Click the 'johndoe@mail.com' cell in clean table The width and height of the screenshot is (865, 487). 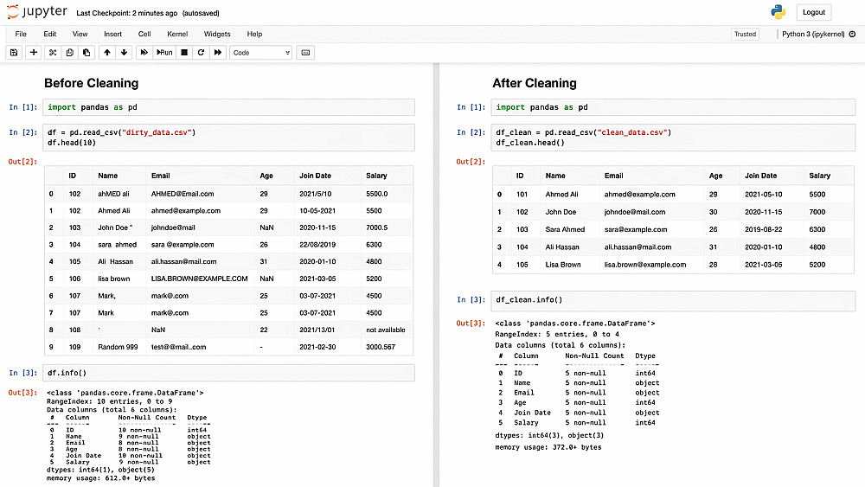point(635,212)
